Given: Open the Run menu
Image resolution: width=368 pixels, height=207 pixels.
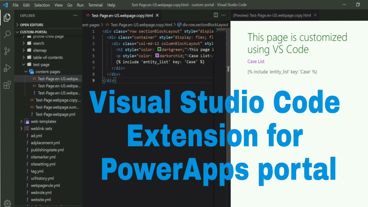Looking at the screenshot, I should [80, 5].
